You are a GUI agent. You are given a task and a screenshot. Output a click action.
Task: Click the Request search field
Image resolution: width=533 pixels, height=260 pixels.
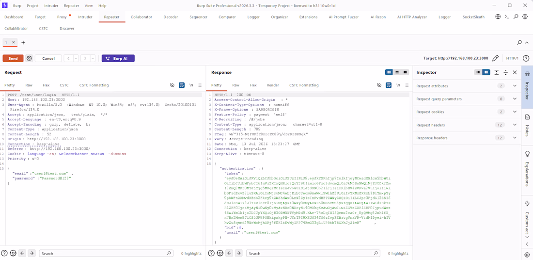tap(106, 253)
